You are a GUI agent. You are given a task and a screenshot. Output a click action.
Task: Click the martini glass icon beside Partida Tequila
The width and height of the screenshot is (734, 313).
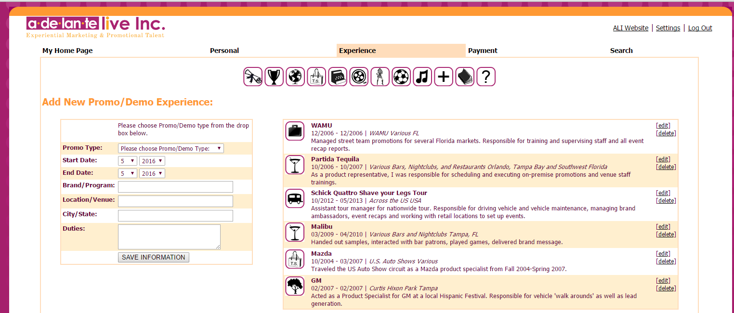(x=295, y=165)
